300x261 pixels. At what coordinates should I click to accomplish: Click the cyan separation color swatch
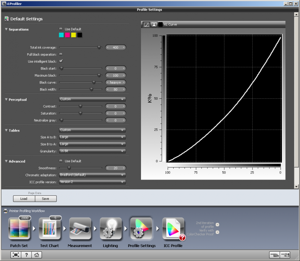pos(61,35)
